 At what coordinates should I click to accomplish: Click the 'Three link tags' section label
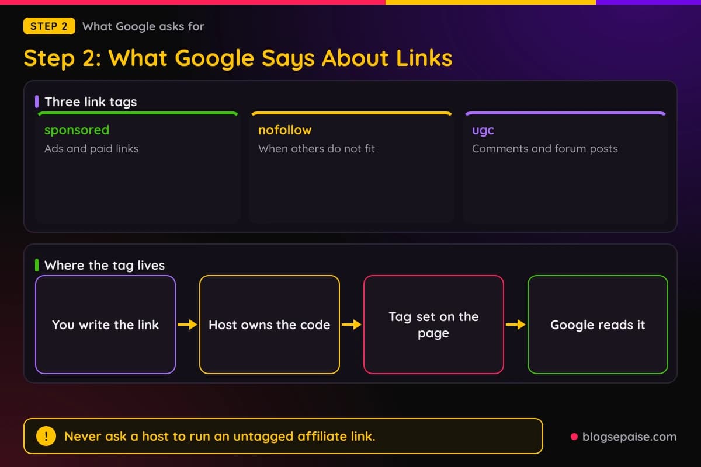(91, 102)
